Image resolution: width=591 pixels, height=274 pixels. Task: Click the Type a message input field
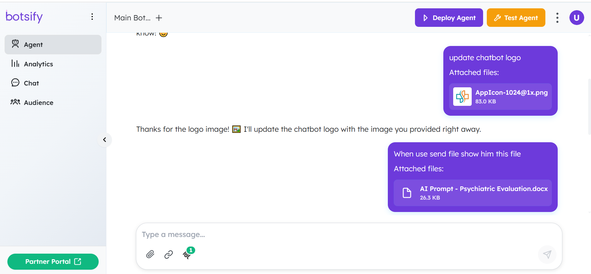(x=349, y=235)
